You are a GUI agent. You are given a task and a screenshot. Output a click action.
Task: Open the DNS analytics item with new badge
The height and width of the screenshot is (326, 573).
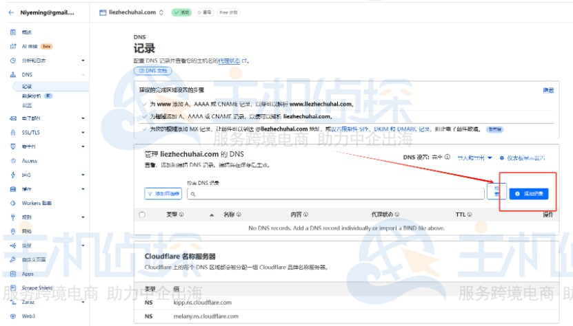(x=37, y=96)
